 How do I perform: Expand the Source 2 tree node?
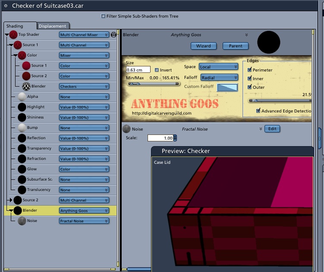(x=10, y=200)
